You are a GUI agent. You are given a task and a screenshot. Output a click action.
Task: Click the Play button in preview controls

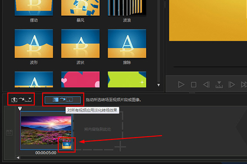(181, 85)
